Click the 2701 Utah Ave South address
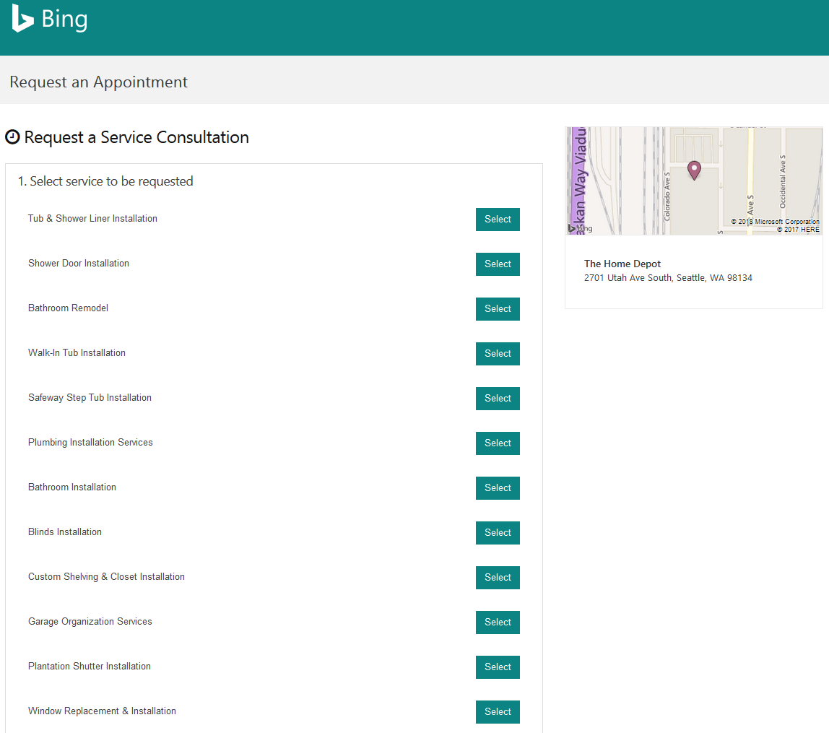 pos(668,278)
